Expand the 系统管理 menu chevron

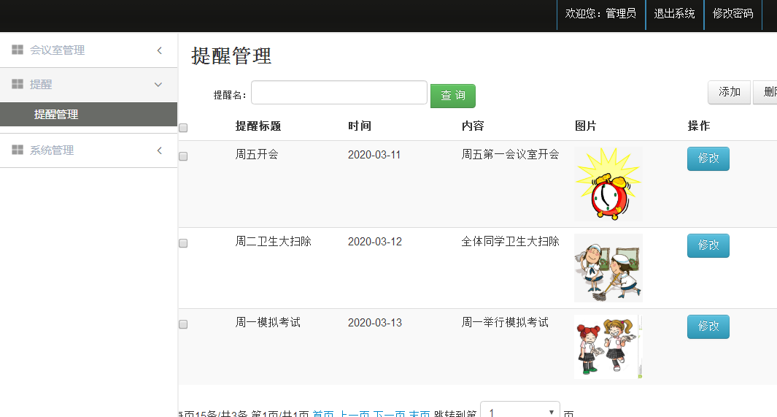click(160, 150)
